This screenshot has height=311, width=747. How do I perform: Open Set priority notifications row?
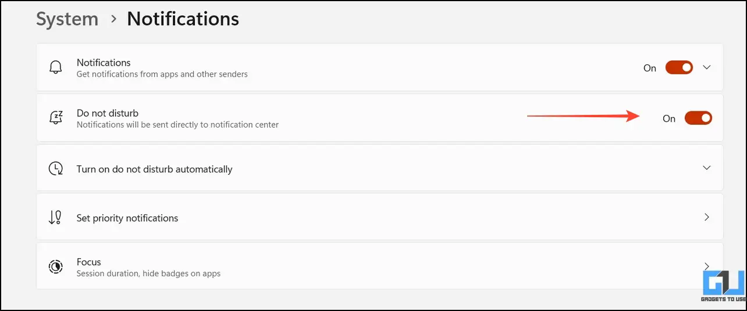(x=379, y=217)
